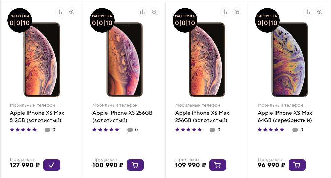Zoom into iPhone XS Max 256GB gold image
This screenshot has width=331, height=178.
click(237, 12)
